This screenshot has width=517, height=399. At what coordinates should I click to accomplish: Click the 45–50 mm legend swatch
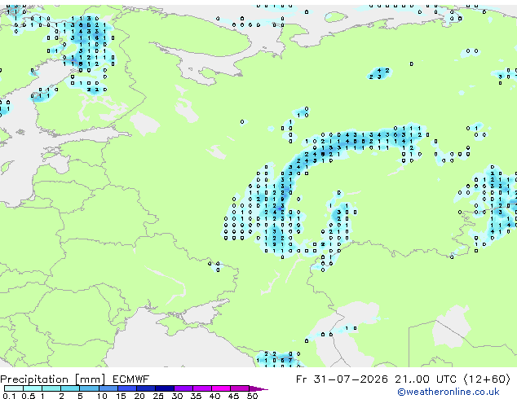pos(240,388)
